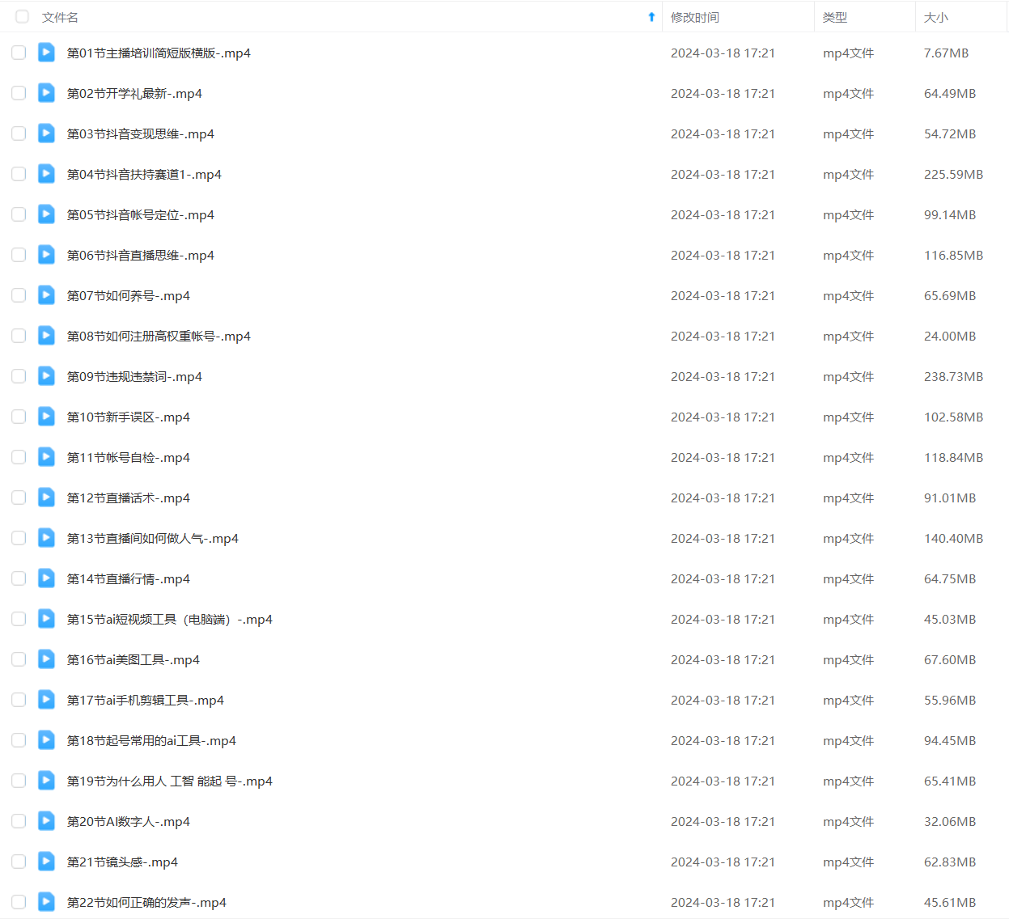1009x919 pixels.
Task: Tick the checkbox for 第18节起号常用的ai工具-.mp4
Action: pos(19,740)
